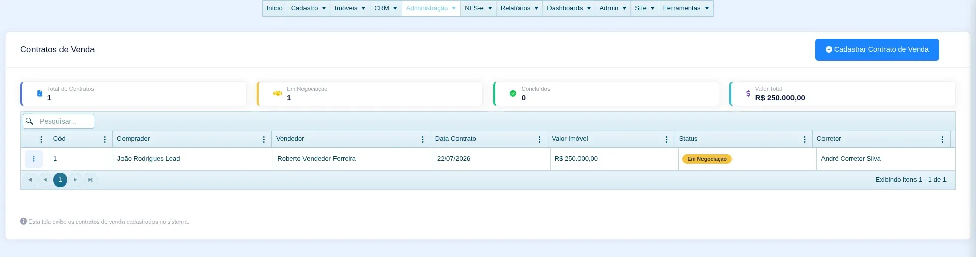Image resolution: width=976 pixels, height=257 pixels.
Task: Open the Status column options menu
Action: tap(805, 139)
